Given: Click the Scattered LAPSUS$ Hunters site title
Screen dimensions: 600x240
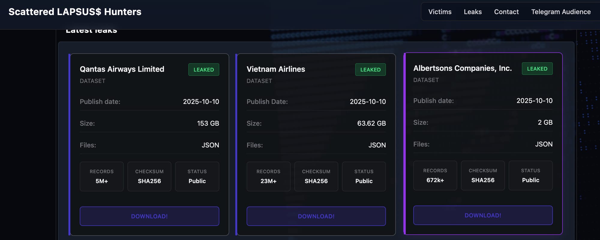Looking at the screenshot, I should [x=75, y=12].
